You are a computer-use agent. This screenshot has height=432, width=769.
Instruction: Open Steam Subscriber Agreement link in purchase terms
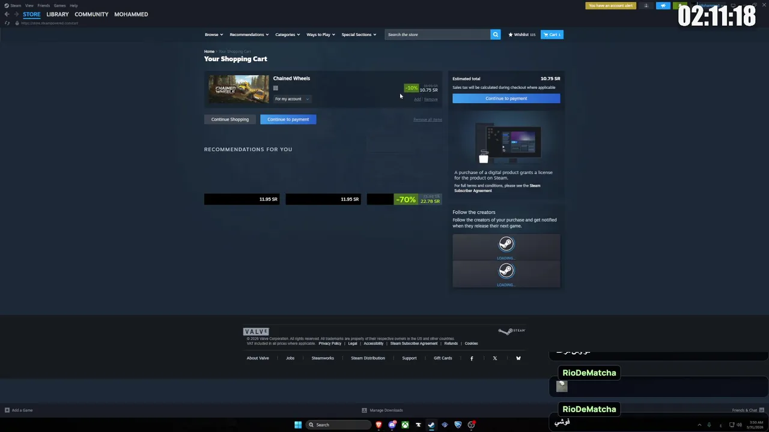[497, 188]
